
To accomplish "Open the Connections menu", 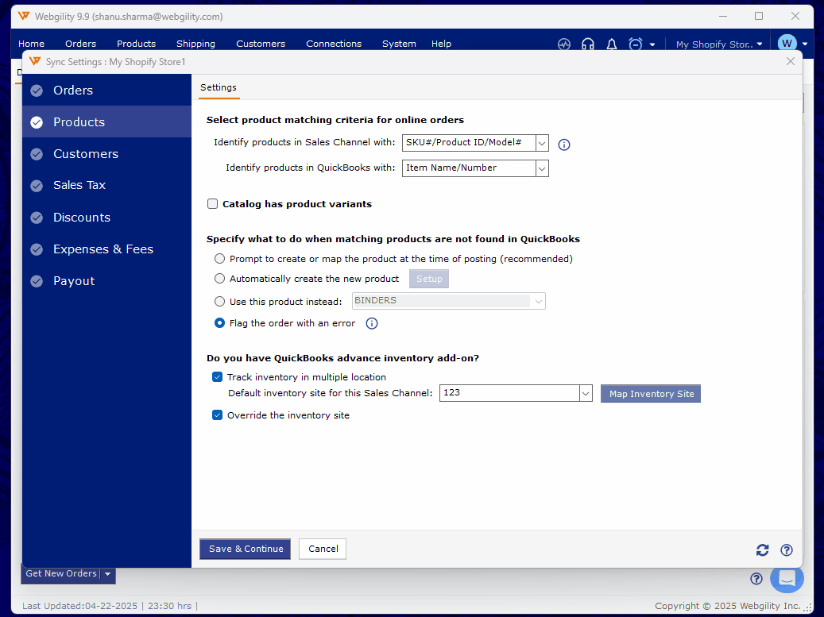I will pyautogui.click(x=334, y=44).
